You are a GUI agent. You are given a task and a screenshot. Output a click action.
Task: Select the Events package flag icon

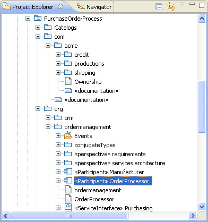(68, 135)
